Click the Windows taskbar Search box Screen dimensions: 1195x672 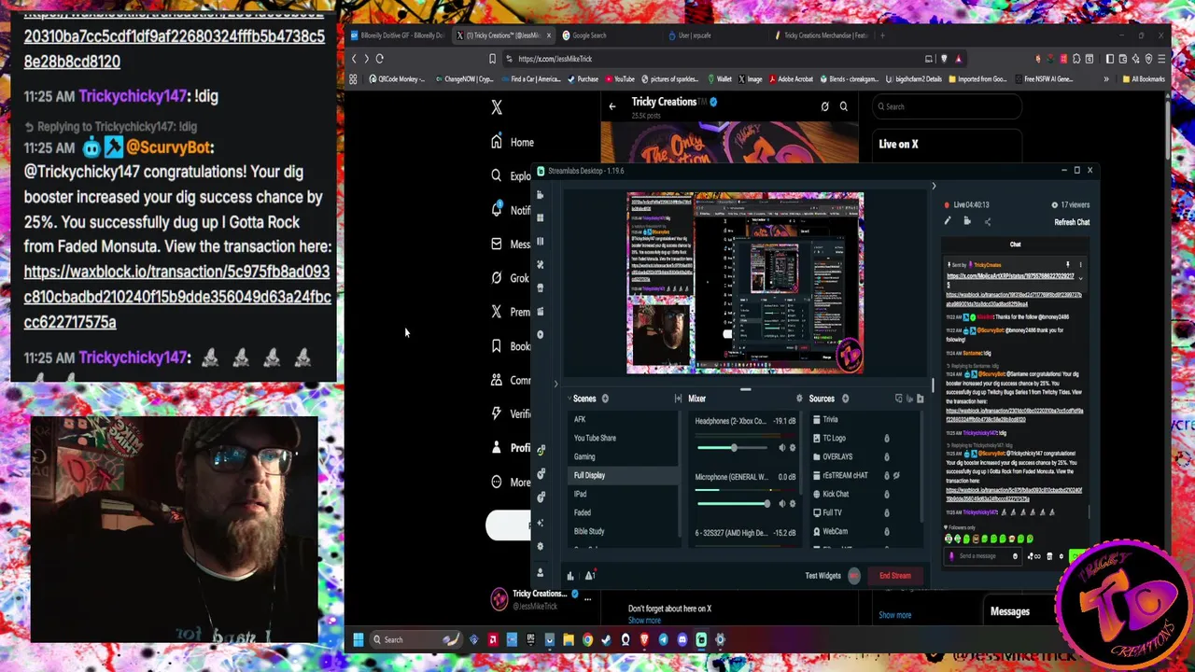[x=415, y=639]
